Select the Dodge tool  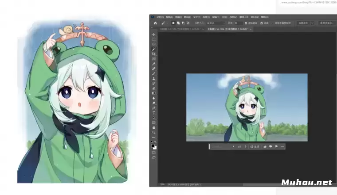(154, 103)
